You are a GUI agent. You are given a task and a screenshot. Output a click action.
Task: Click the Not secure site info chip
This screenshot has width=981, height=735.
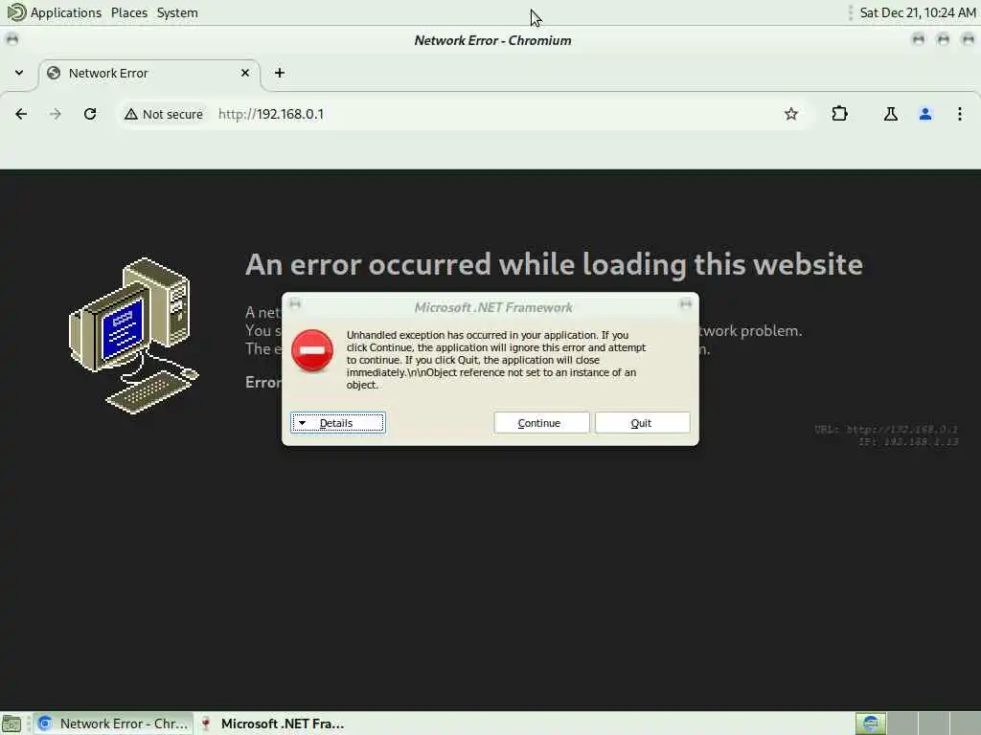tap(164, 115)
